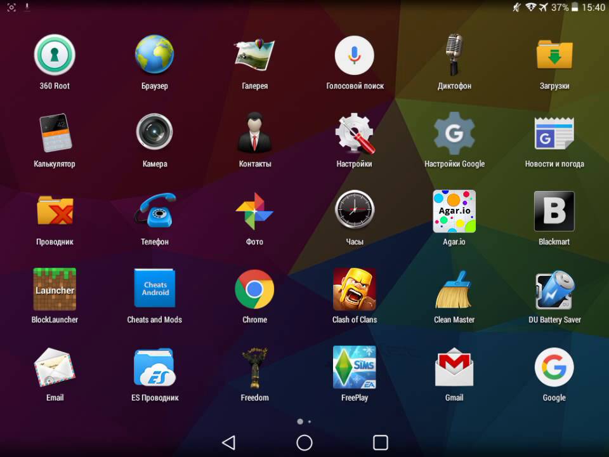Screen dimensions: 609x457
Task: Launch ES Проводник file explorer
Action: tap(155, 368)
